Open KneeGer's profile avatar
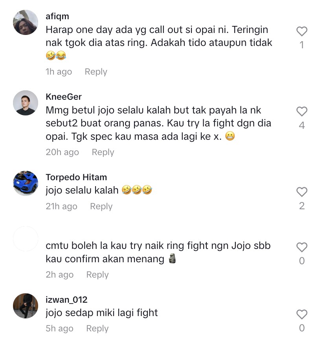 (x=26, y=103)
